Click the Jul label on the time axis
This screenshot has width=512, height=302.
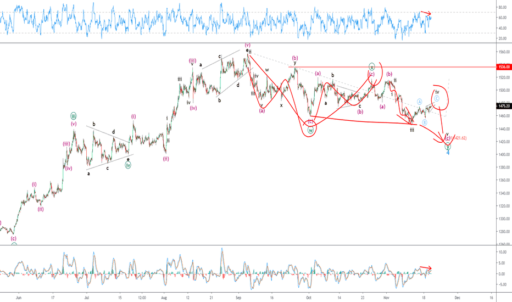(87, 298)
